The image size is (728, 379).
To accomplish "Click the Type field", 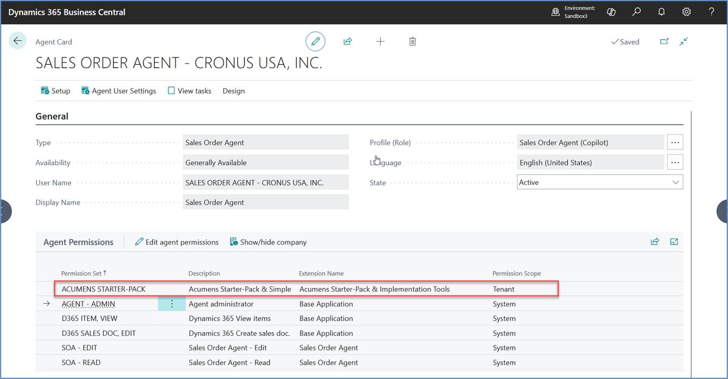I will [266, 142].
